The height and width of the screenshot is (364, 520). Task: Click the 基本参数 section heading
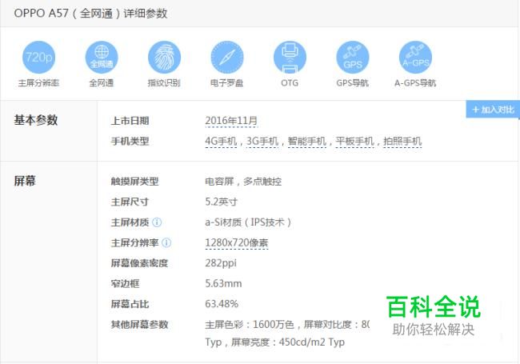[x=36, y=120]
